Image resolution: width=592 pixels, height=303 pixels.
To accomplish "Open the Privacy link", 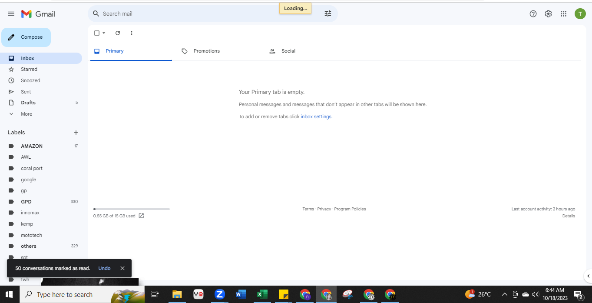I will [x=324, y=209].
